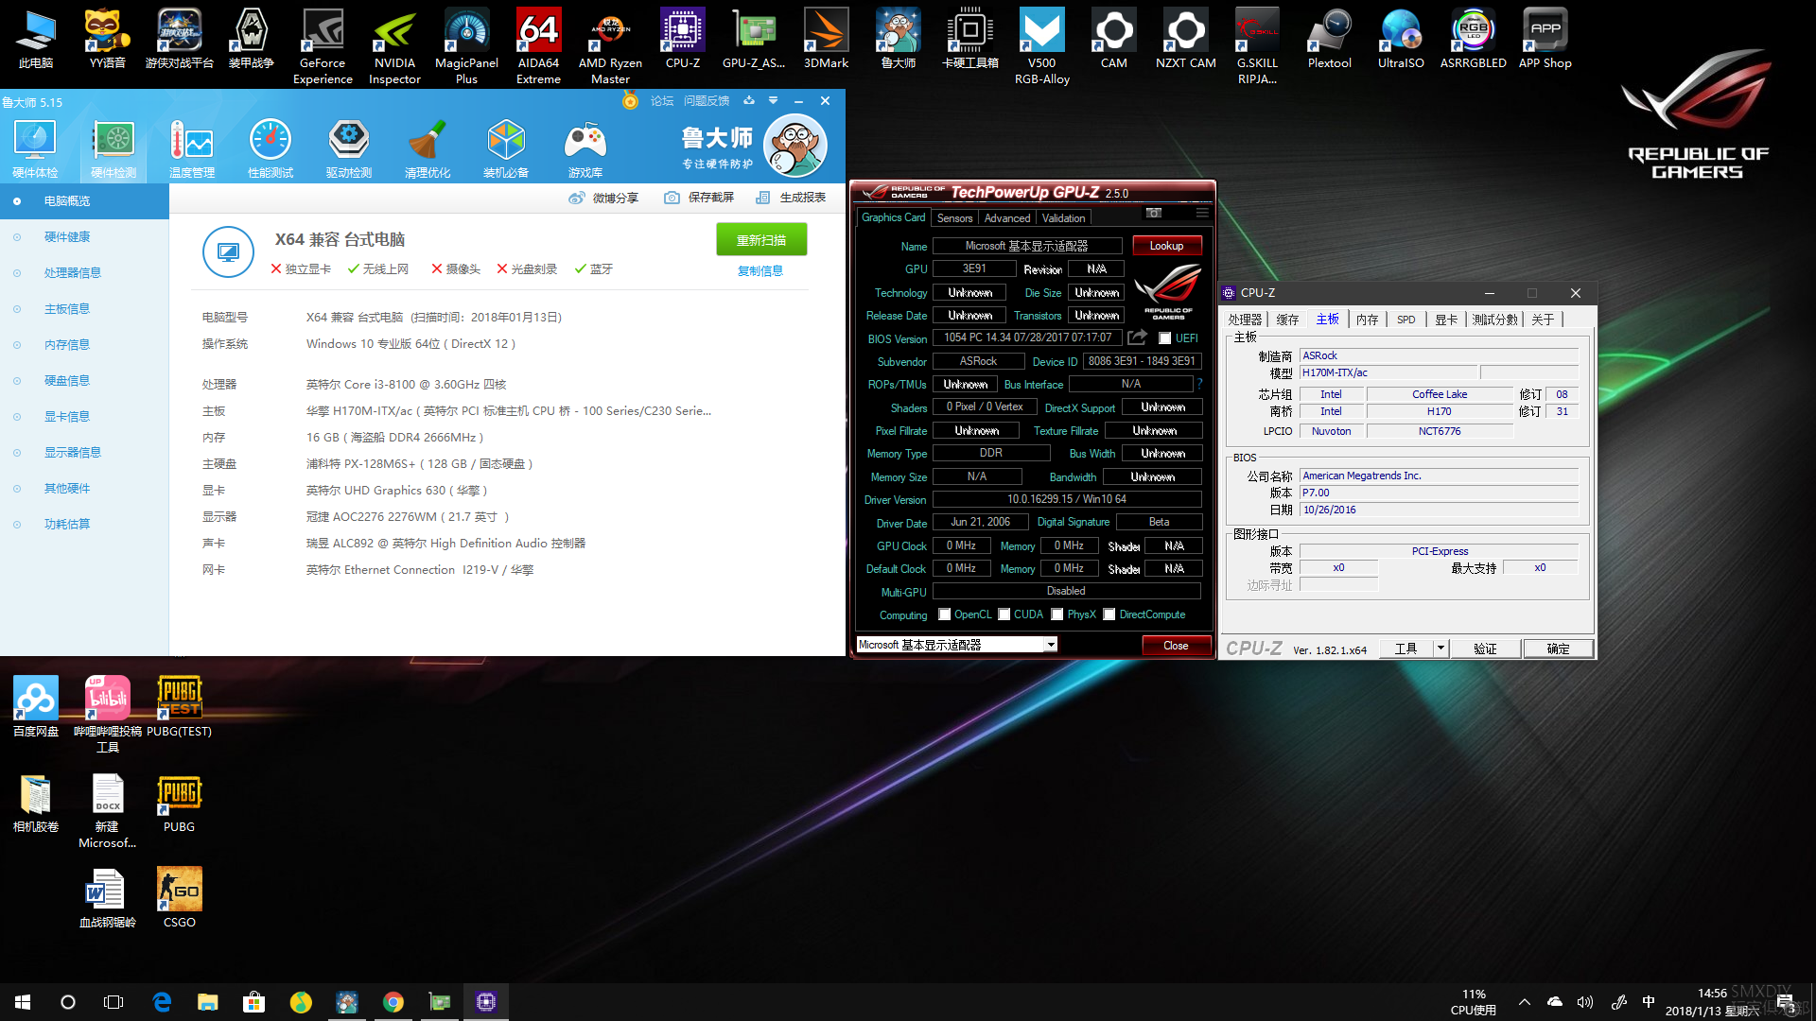
Task: Open the Plextool desktop icon
Action: tap(1329, 40)
